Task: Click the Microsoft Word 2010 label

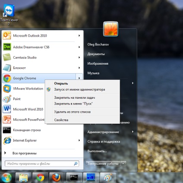Action: pos(28,109)
